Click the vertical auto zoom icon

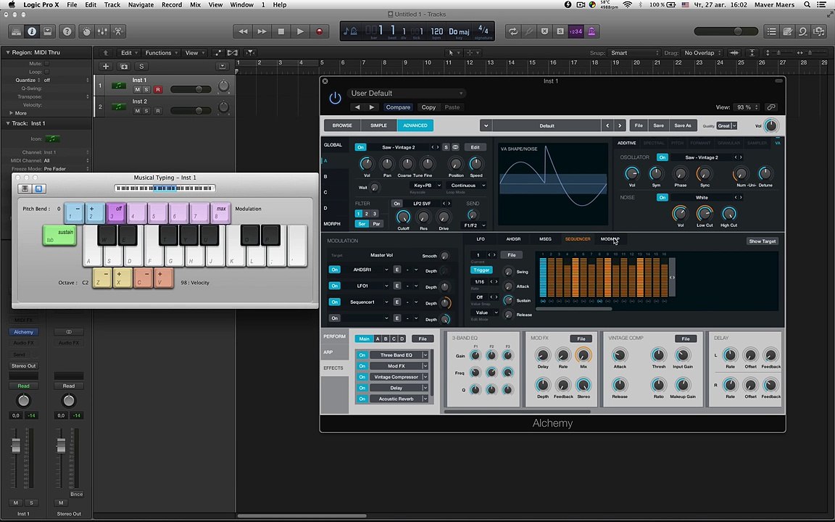pyautogui.click(x=752, y=53)
